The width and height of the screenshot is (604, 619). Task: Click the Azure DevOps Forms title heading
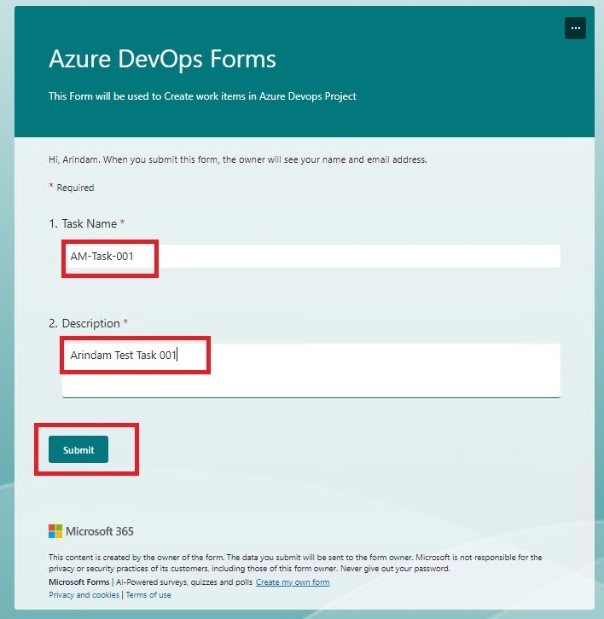(x=162, y=59)
